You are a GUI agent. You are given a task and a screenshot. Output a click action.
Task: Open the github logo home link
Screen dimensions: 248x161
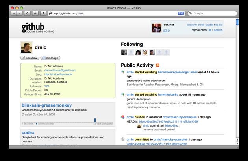[x=38, y=28]
